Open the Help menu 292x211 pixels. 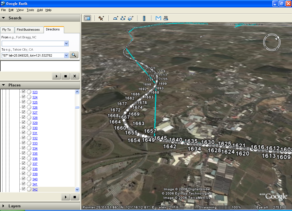click(x=48, y=10)
